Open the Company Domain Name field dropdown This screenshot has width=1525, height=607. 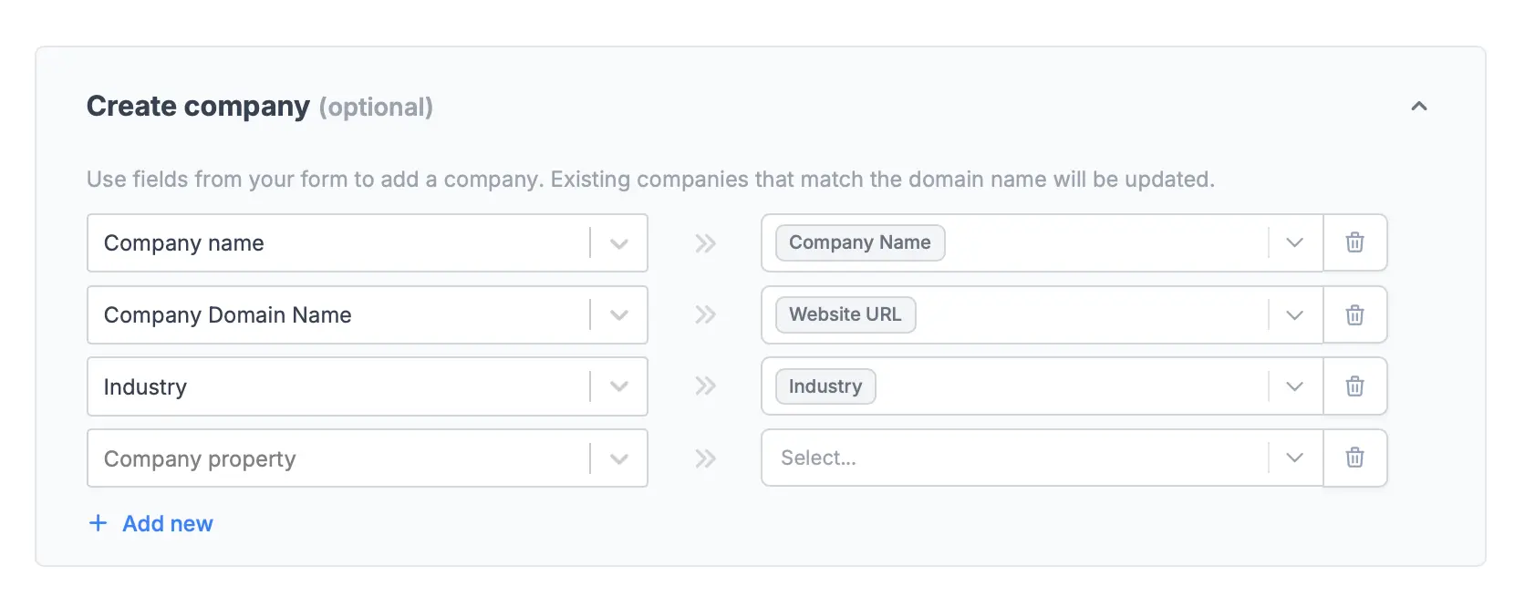pos(619,314)
